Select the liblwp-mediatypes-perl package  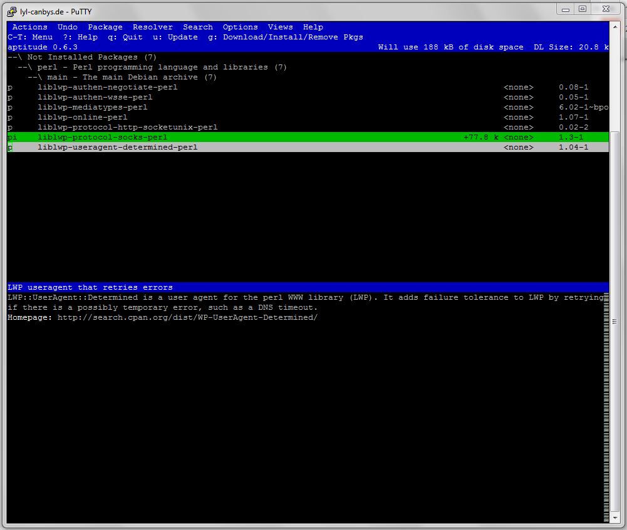tap(92, 107)
